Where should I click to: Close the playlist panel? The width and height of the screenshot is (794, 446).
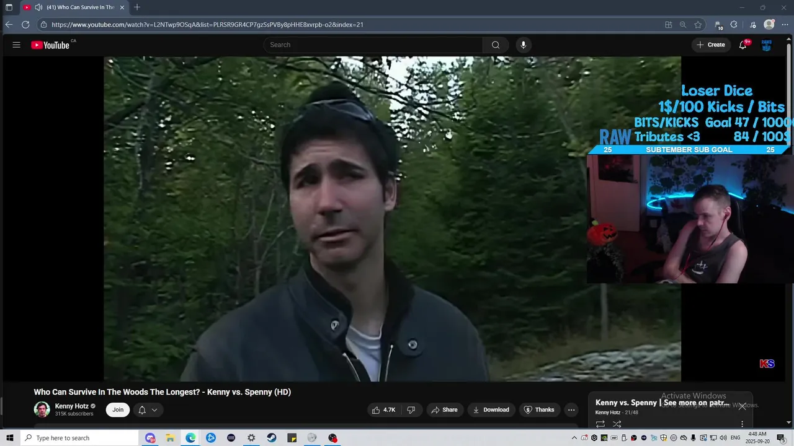pyautogui.click(x=742, y=406)
